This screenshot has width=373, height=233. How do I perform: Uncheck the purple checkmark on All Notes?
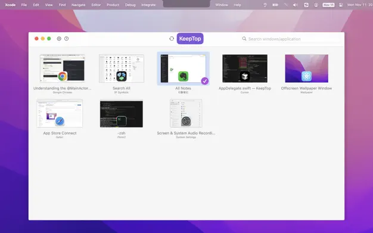[204, 81]
